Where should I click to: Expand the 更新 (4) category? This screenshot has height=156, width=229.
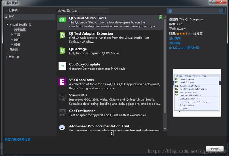[6, 57]
